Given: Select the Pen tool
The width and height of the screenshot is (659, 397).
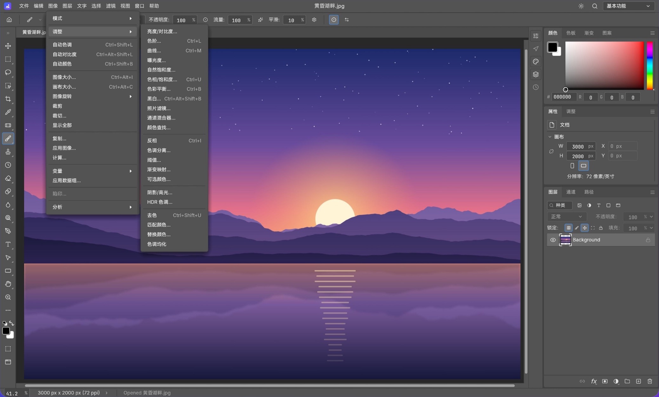Looking at the screenshot, I should [8, 231].
